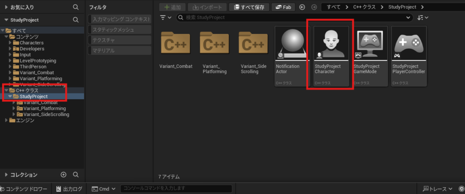Add a new collection with plus icon

(63, 175)
